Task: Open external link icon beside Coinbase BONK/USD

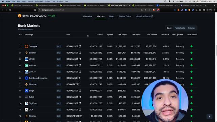Action: (79, 78)
